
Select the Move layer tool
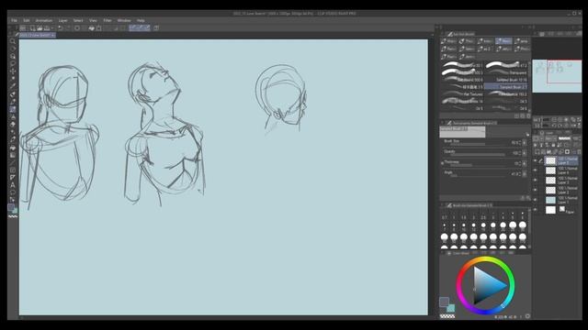12,71
